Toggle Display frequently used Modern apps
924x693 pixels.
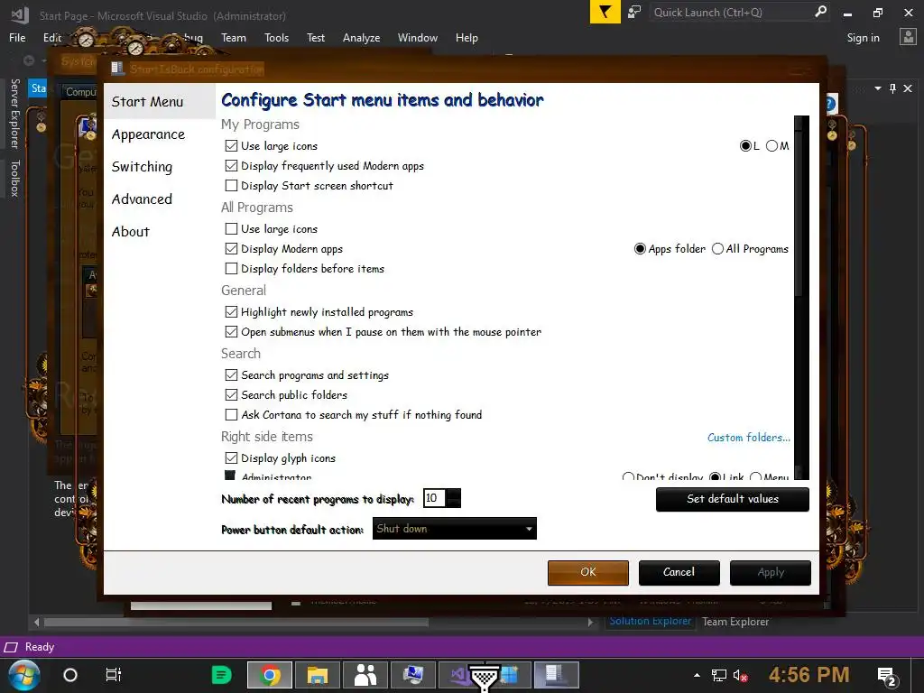point(232,166)
